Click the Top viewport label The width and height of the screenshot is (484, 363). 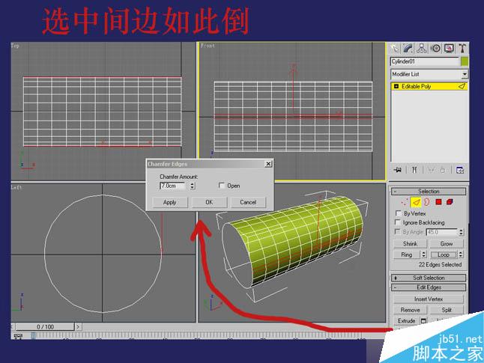[15, 46]
